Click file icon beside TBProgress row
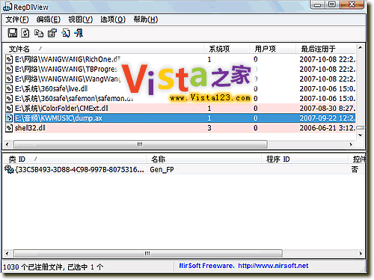This screenshot has width=374, height=280. pos(9,69)
